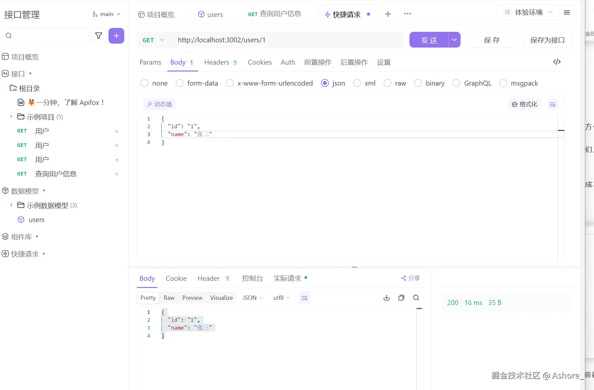Screen dimensions: 594x390
Task: Open the utf8 encoding dropdown
Action: click(x=282, y=298)
